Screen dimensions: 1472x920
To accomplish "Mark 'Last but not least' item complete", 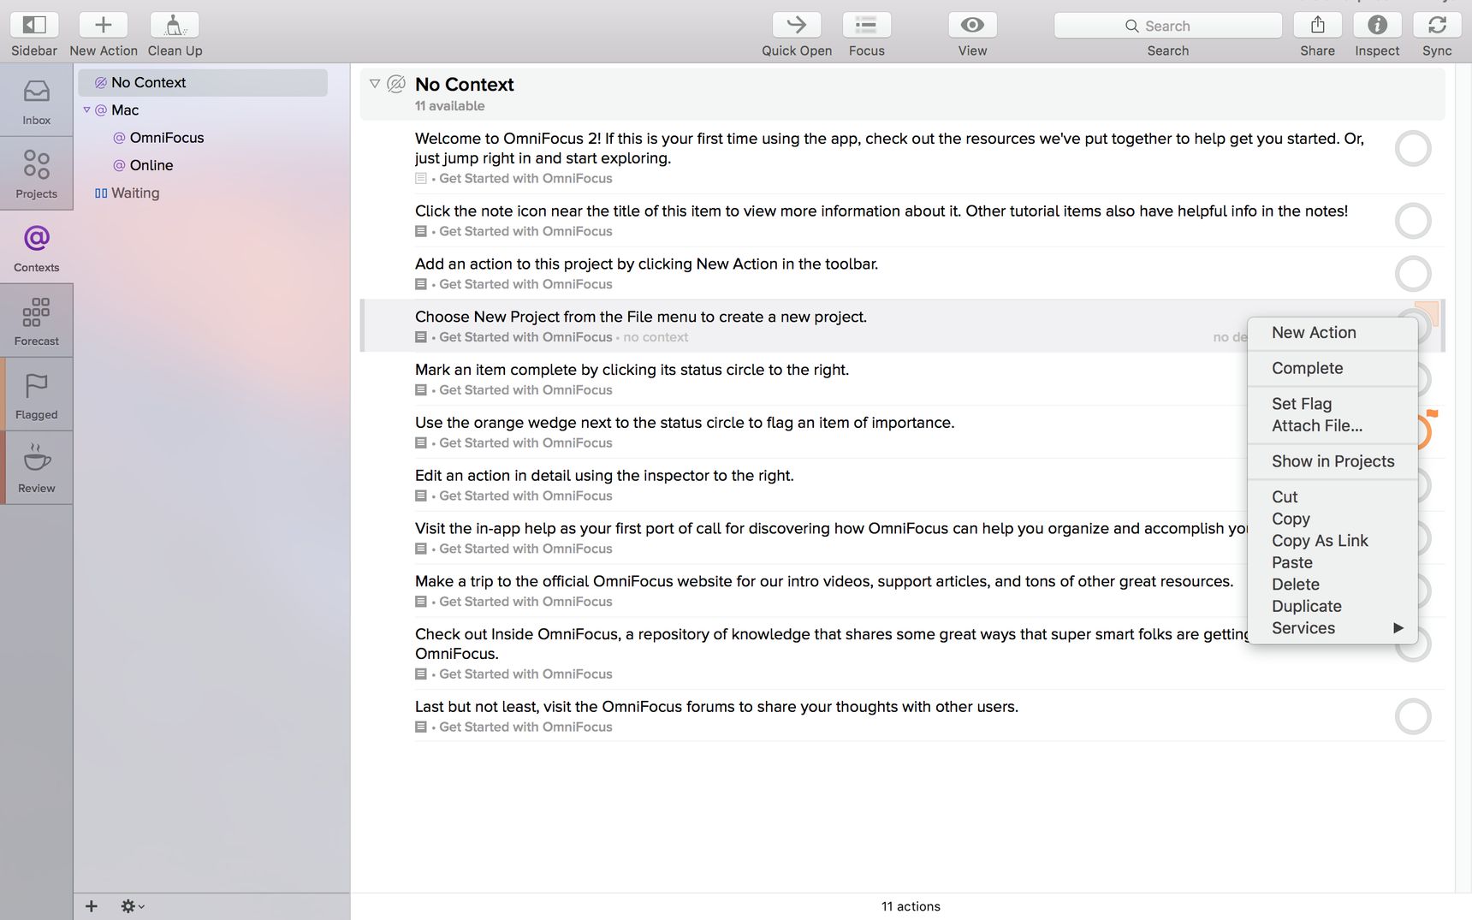I will (1413, 717).
